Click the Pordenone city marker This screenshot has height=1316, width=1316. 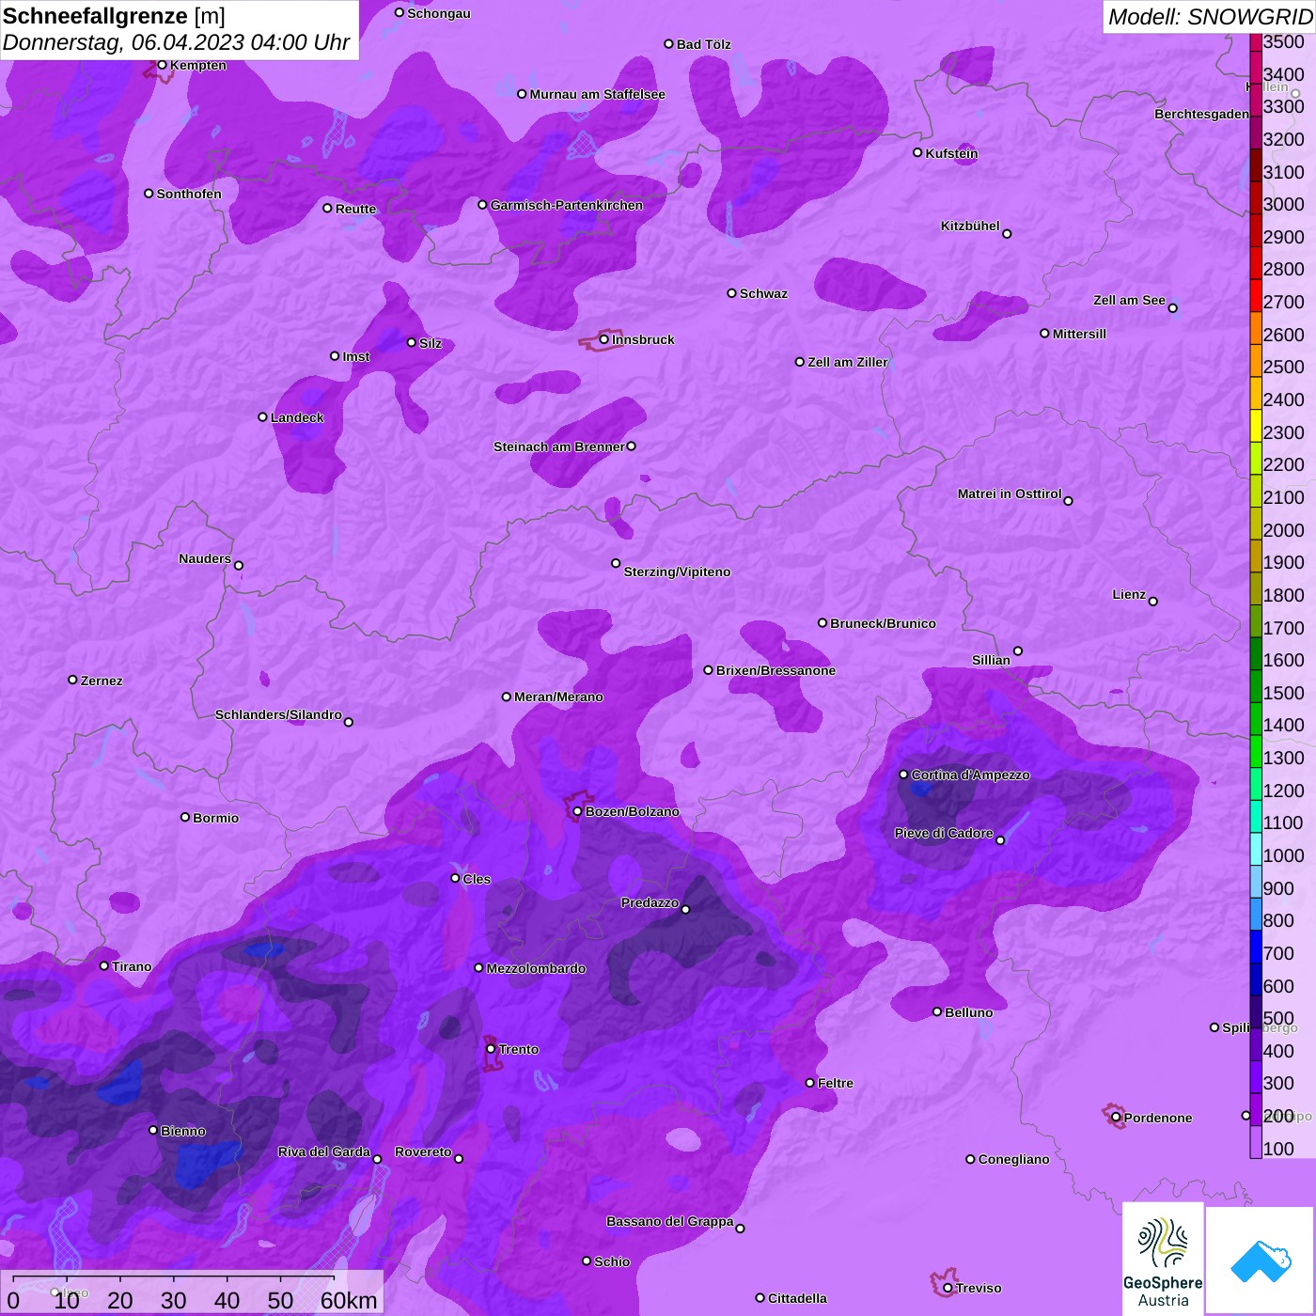pyautogui.click(x=1116, y=1117)
